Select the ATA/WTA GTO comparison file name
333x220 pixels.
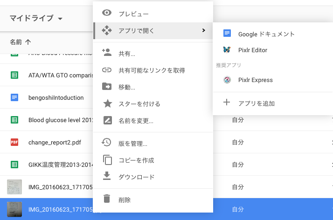pos(61,76)
